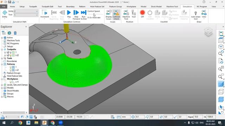Toggle the Collision Check button
This screenshot has height=126, width=225.
(x=116, y=15)
